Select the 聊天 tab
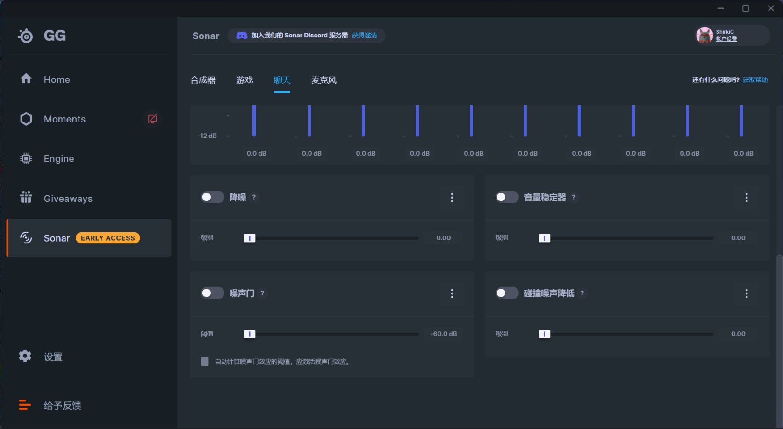Viewport: 783px width, 429px height. click(282, 80)
